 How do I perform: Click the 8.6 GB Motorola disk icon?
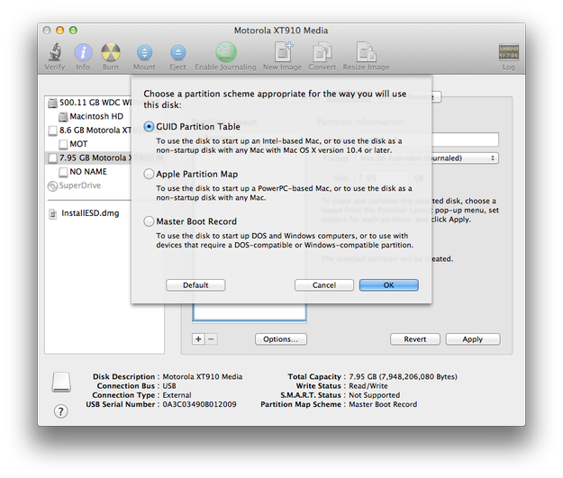52,131
